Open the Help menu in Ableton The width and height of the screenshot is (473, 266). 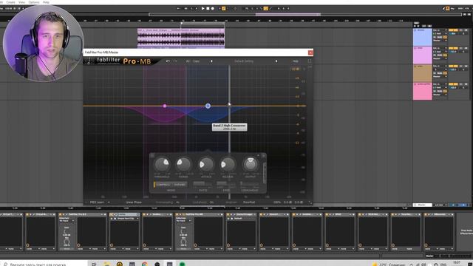[x=46, y=2]
